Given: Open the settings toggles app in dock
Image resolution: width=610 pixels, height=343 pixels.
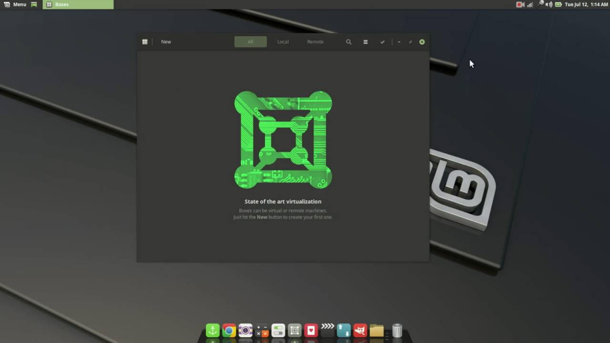Looking at the screenshot, I should coord(278,330).
